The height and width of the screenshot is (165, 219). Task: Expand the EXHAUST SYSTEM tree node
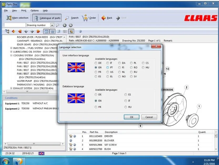[11, 88]
